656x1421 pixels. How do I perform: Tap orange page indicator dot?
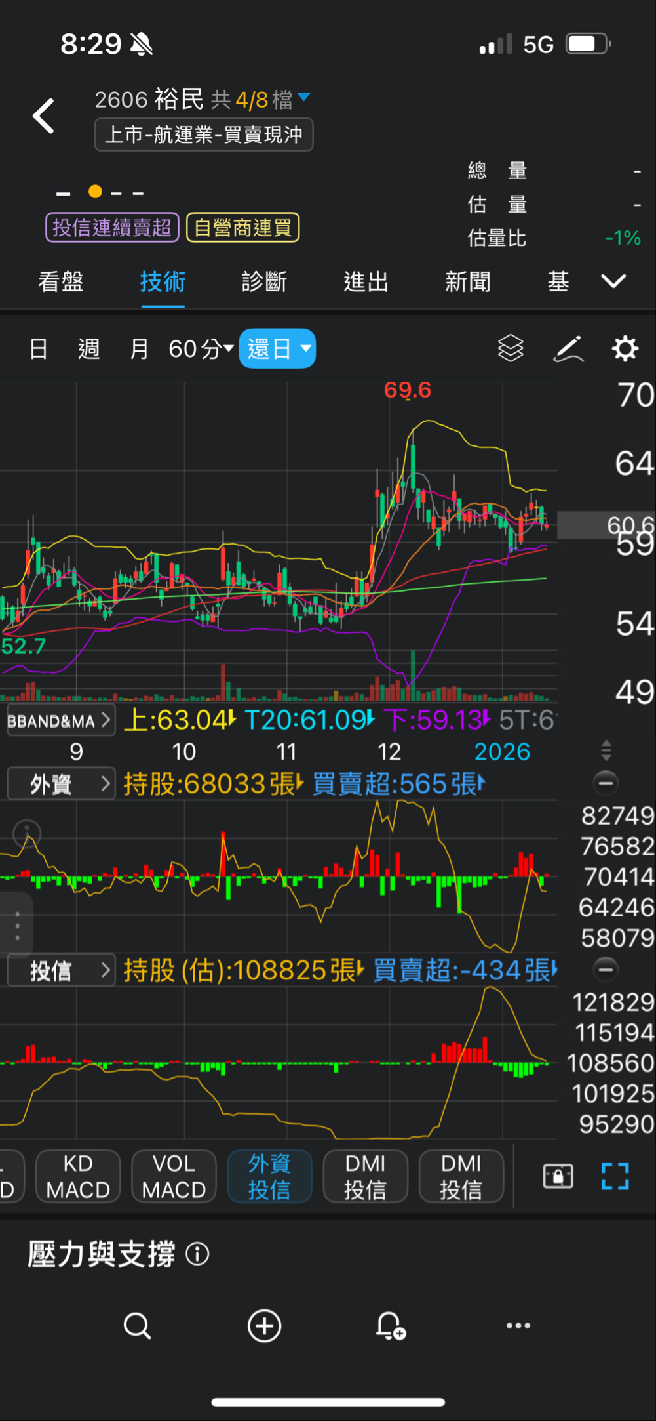(x=95, y=192)
